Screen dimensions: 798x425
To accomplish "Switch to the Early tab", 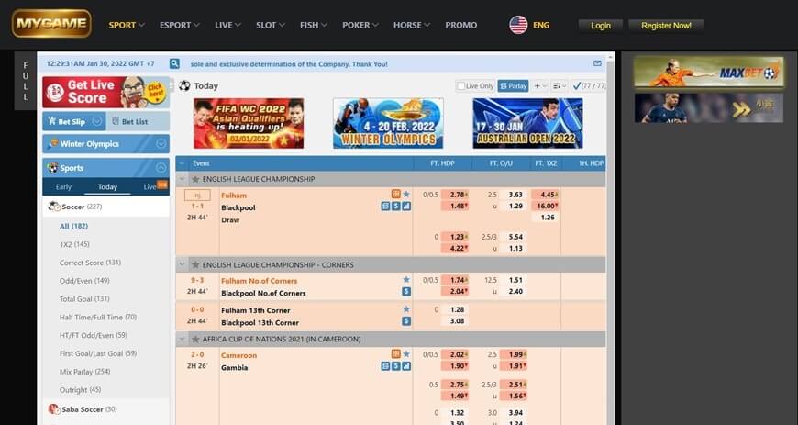I will pos(63,187).
